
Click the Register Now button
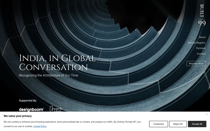tap(196, 63)
